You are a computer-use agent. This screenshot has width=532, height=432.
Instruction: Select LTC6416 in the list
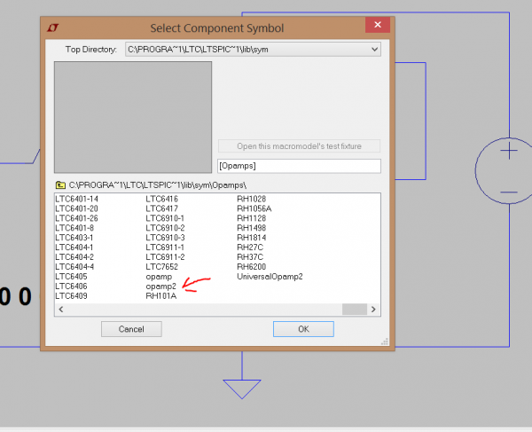point(162,199)
